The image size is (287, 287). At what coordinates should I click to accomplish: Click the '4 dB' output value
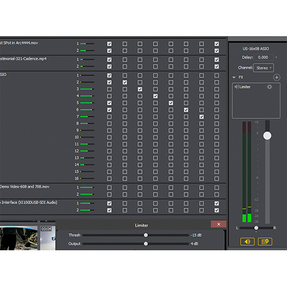click(x=194, y=244)
